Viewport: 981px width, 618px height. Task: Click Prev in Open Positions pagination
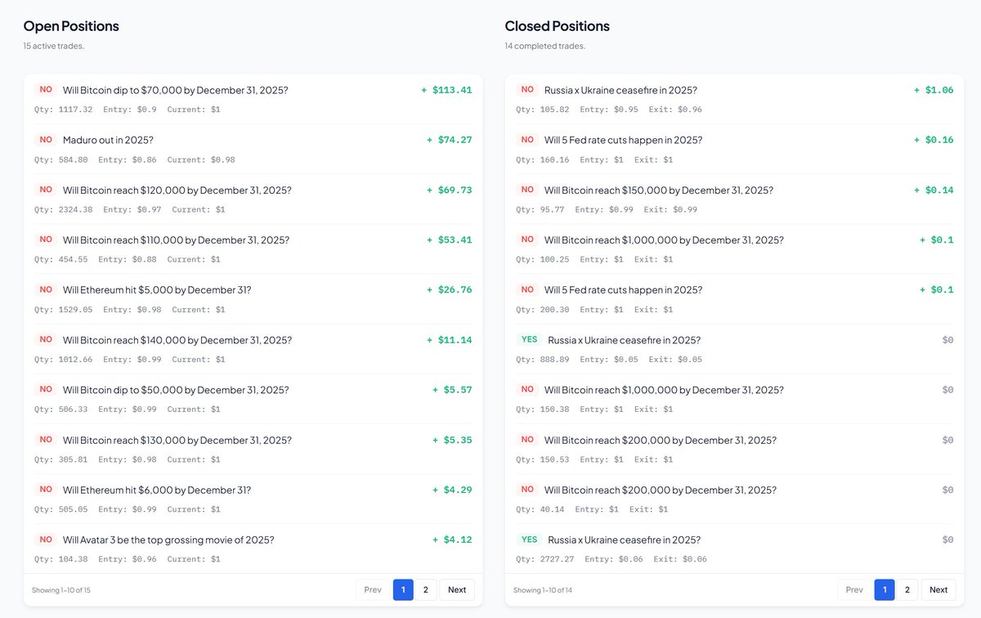point(373,589)
